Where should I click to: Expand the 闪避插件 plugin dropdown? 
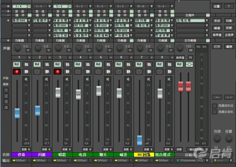(x=49, y=20)
